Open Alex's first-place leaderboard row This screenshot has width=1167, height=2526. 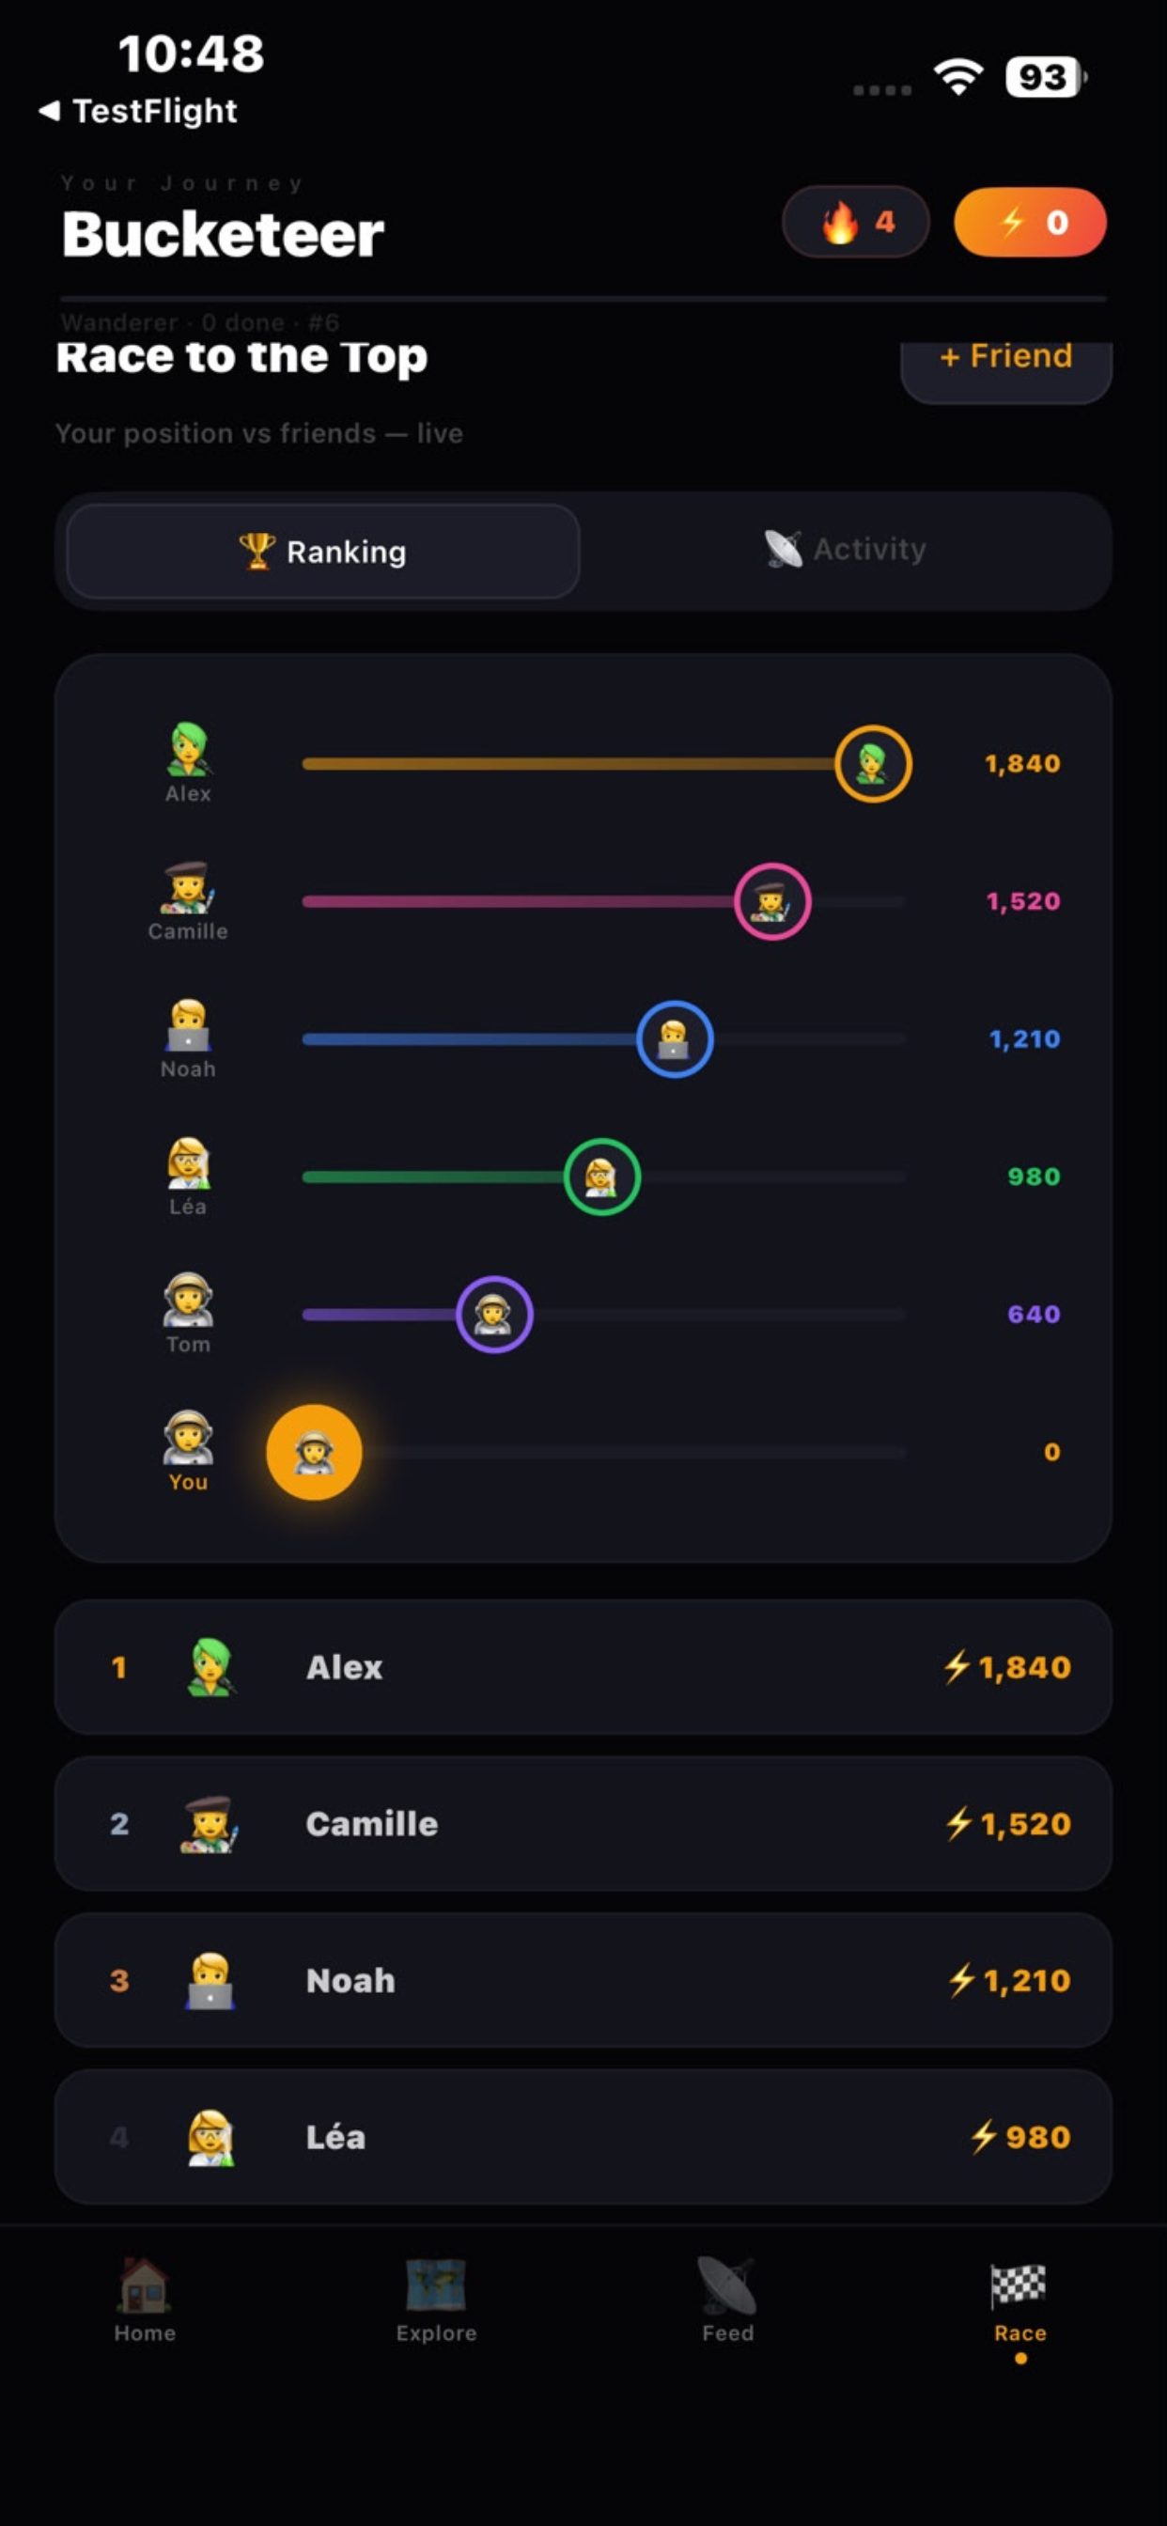click(x=583, y=1667)
